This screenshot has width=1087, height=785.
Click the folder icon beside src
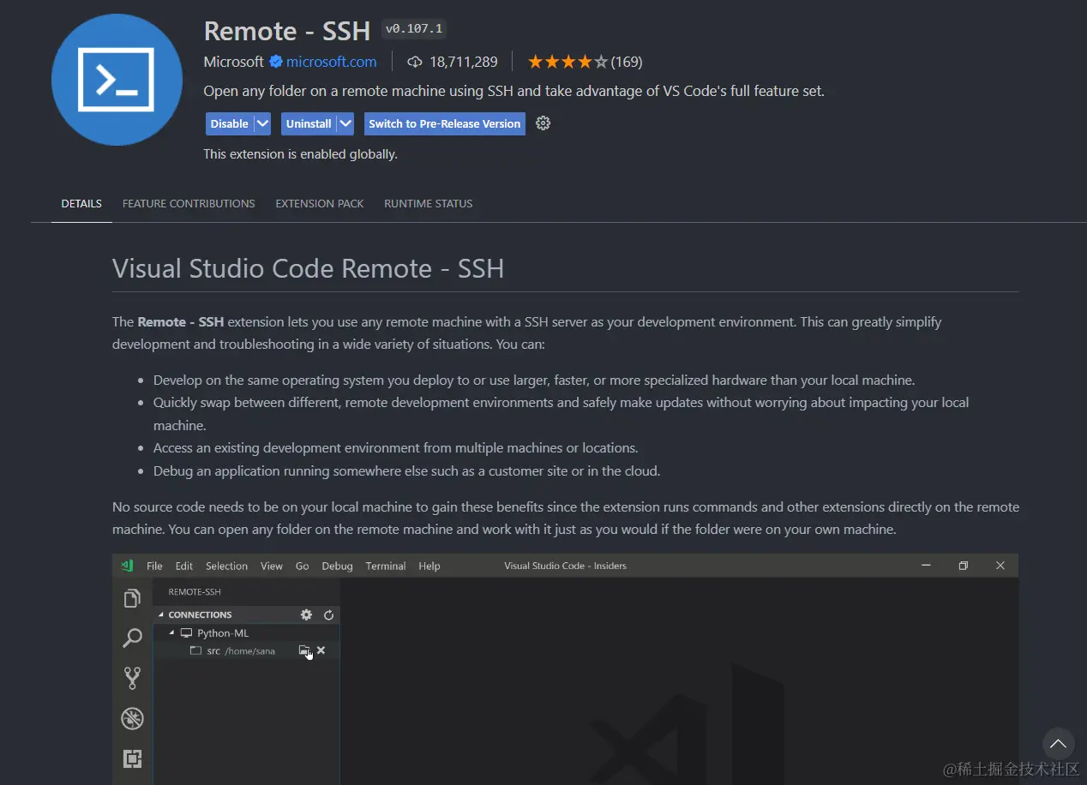click(x=195, y=651)
